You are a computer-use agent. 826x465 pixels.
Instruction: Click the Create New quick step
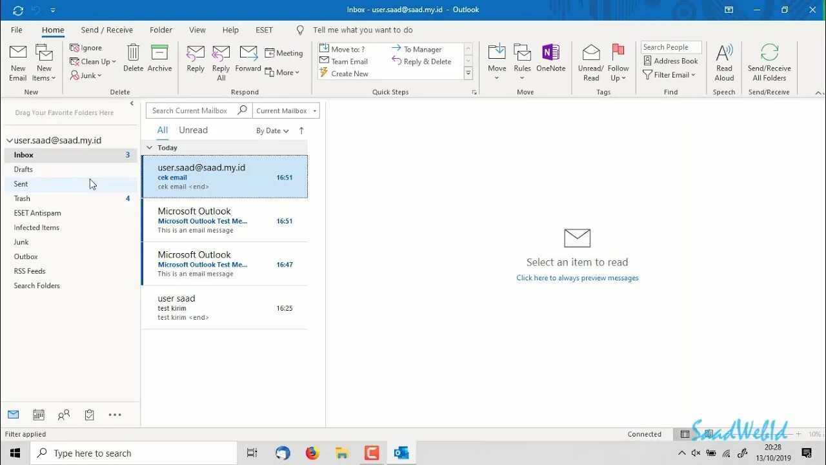(x=344, y=74)
